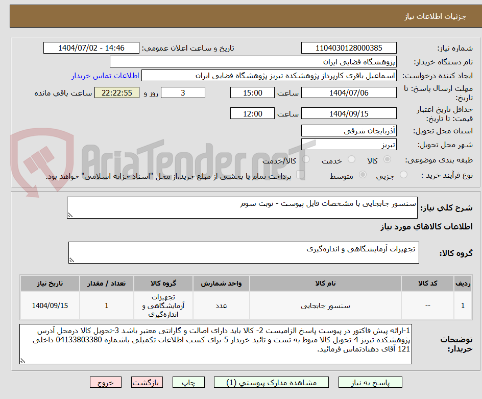
Task: Click the need number field '1104030128000385'
Action: coord(349,48)
